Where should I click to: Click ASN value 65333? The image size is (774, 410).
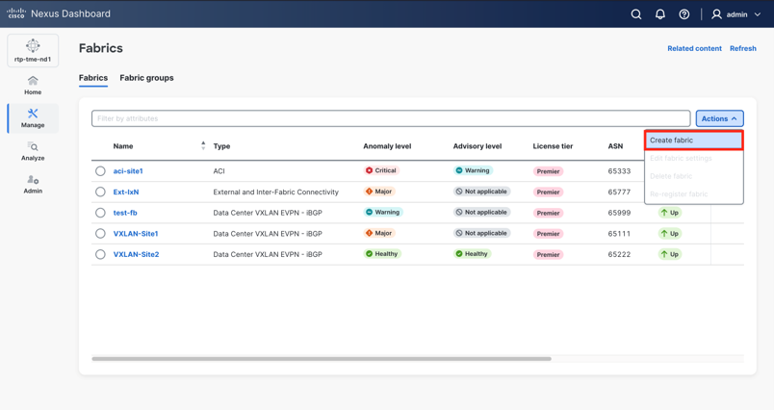point(619,171)
